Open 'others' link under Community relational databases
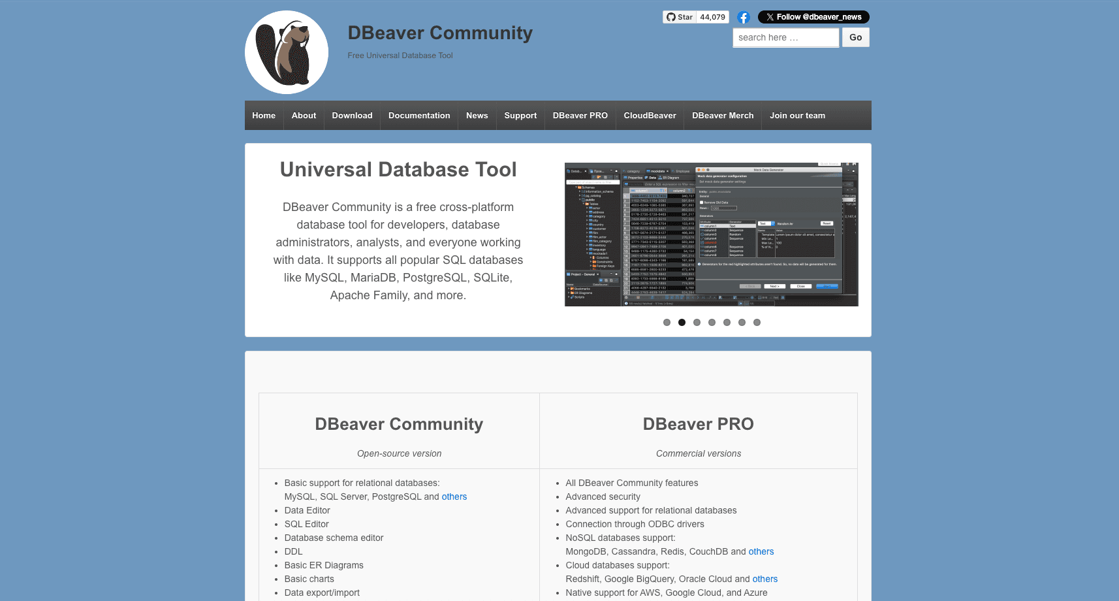This screenshot has width=1119, height=601. point(454,496)
